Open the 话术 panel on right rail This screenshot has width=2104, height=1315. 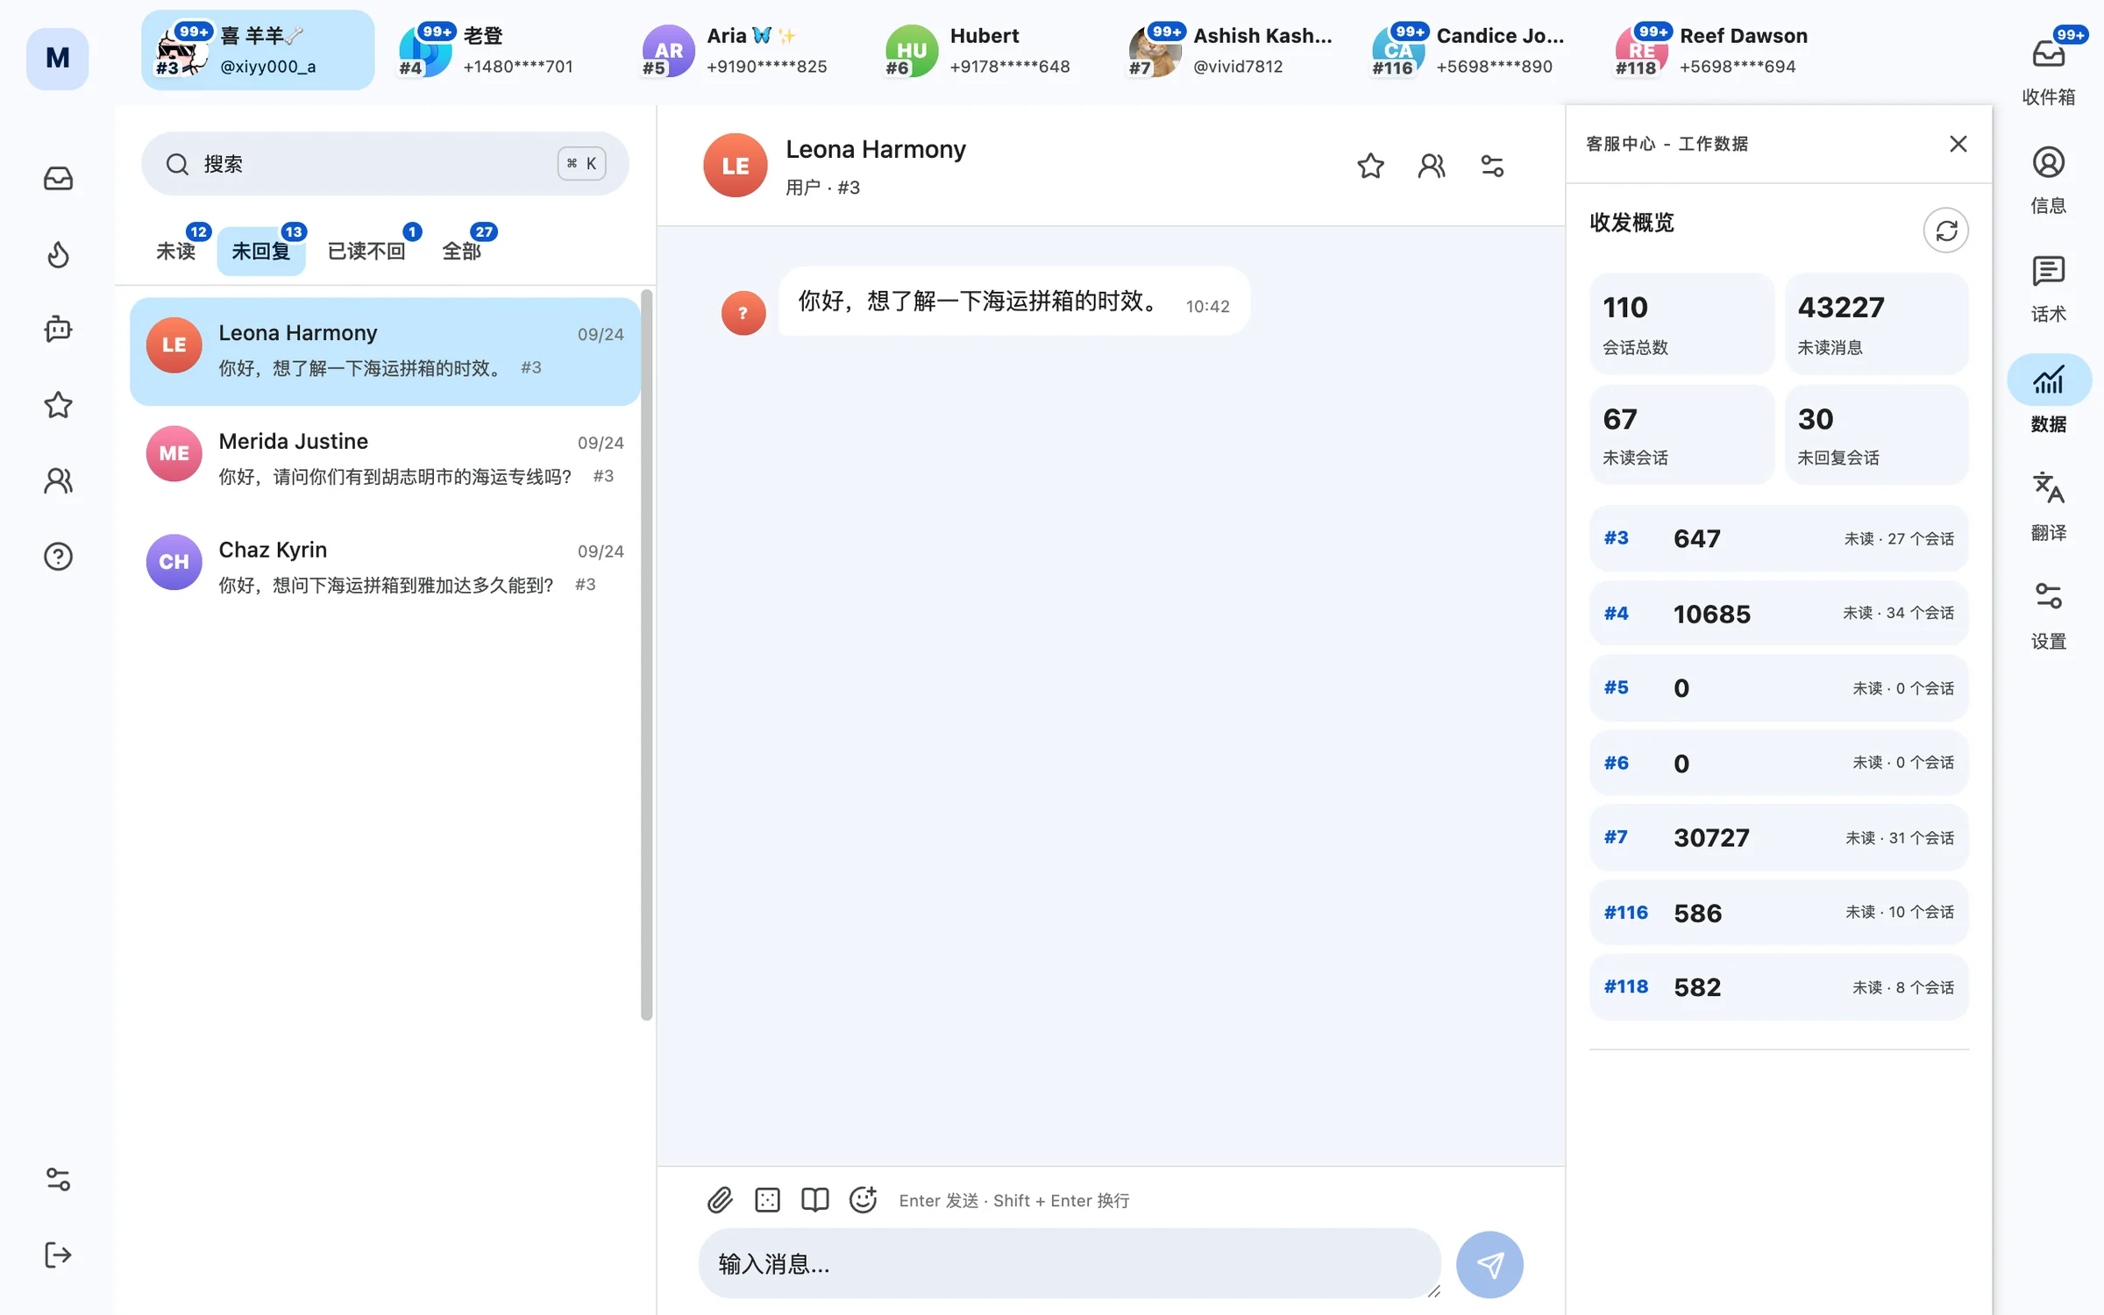(2049, 289)
